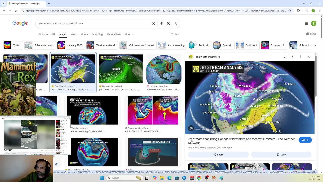Open the Windows Start menu

[x=102, y=178]
